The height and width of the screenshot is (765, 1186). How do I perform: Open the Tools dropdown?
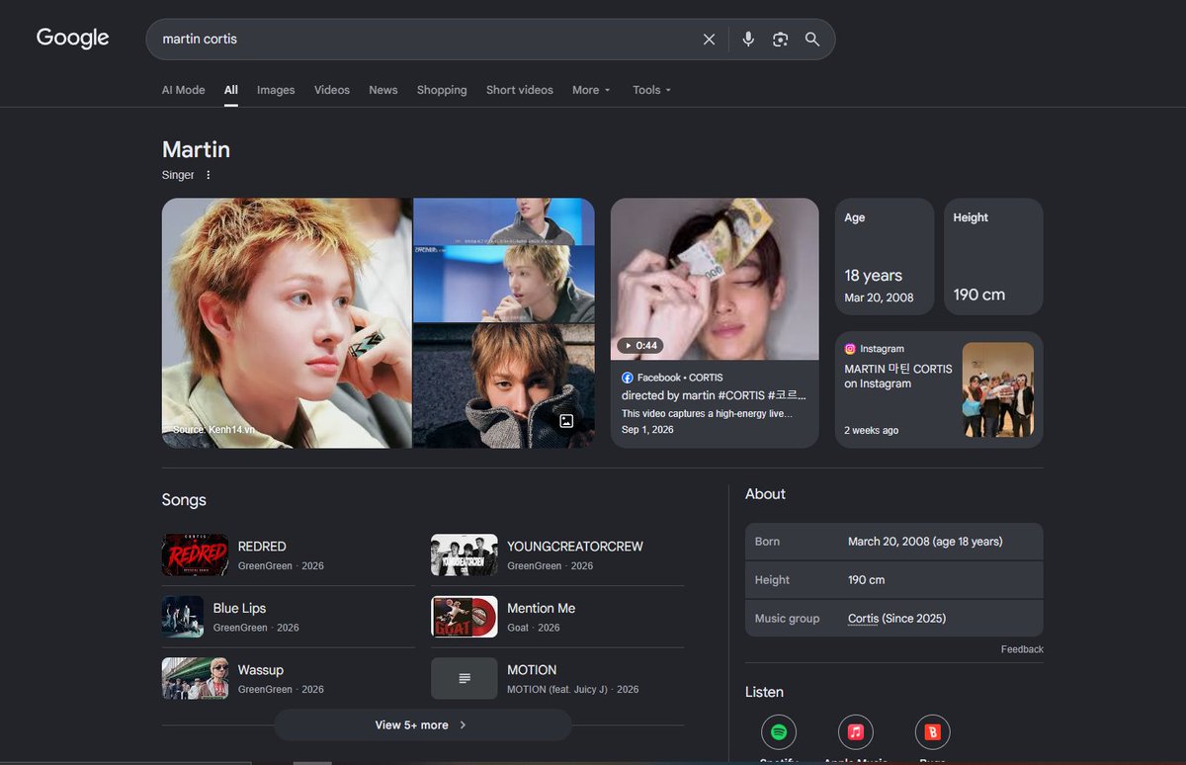651,90
